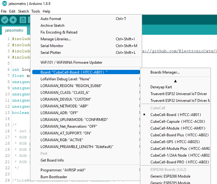Screen dimensions: 217x184
Task: Launch the Serial Plotter
Action: click(x=86, y=53)
